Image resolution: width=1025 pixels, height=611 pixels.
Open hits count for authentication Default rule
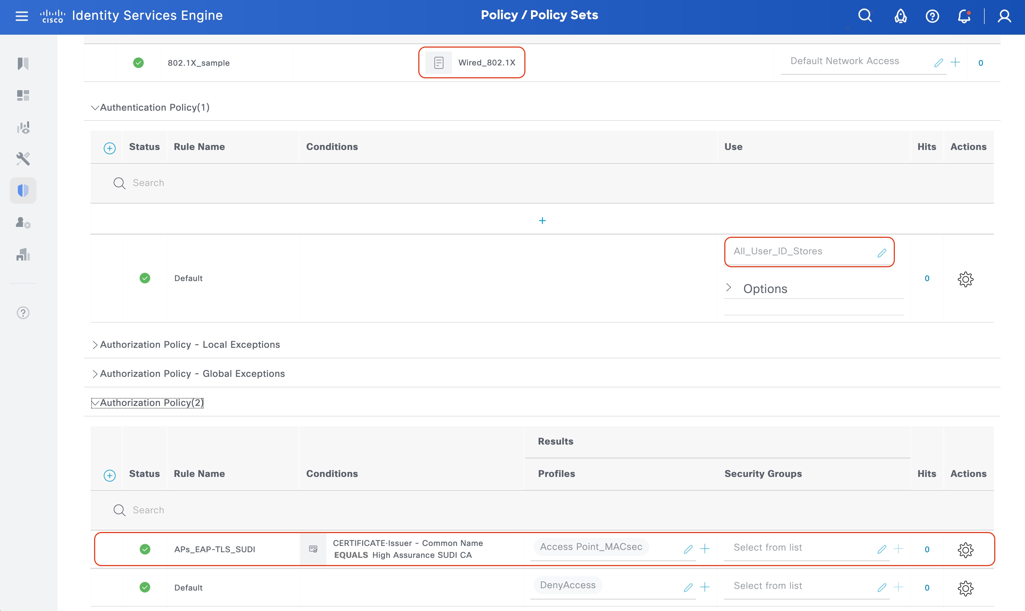[x=927, y=279]
